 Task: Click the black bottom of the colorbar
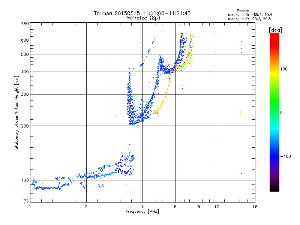(x=274, y=189)
